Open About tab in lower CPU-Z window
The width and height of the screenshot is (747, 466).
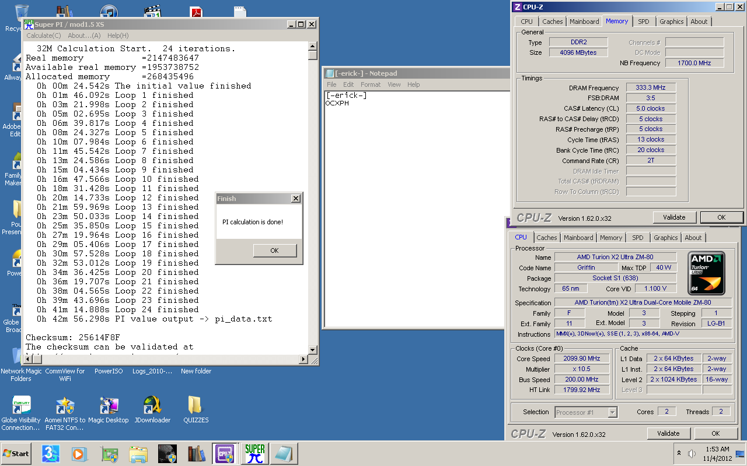pos(693,238)
